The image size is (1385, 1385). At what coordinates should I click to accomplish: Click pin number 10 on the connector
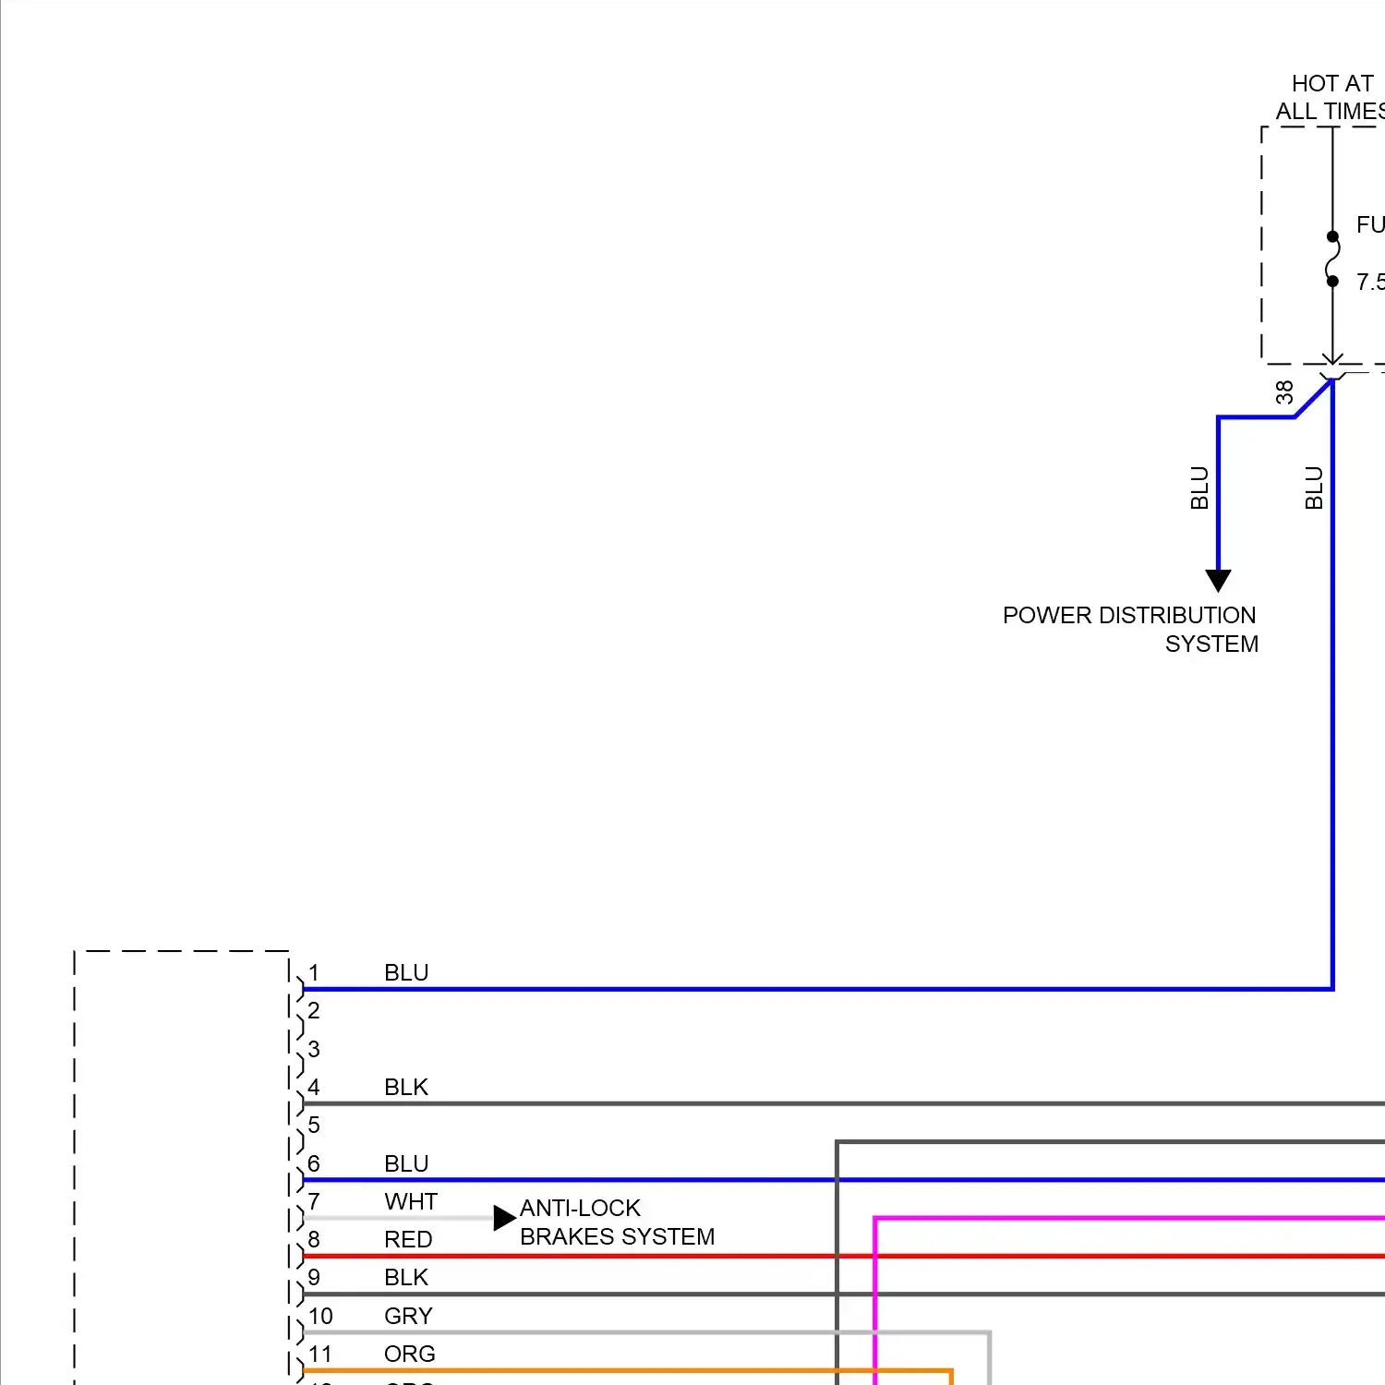coord(320,1316)
